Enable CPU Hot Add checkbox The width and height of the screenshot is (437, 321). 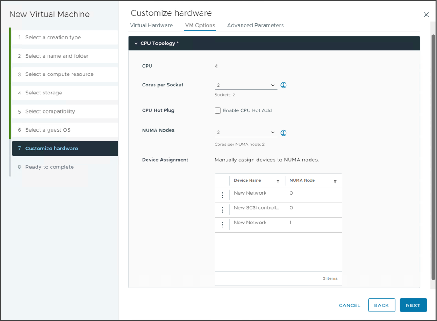coord(218,110)
